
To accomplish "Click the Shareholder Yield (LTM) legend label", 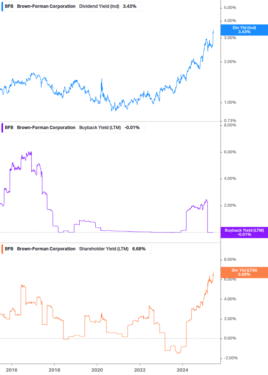I will coord(104,249).
